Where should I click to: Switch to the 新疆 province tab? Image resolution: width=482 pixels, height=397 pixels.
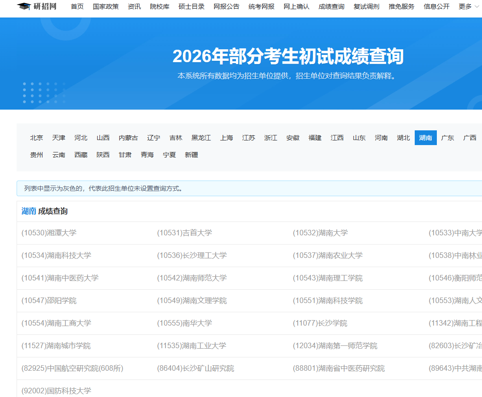click(x=191, y=155)
